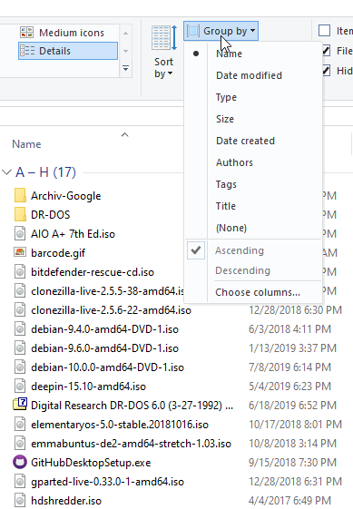Open the Sort by menu
The width and height of the screenshot is (353, 509).
(x=163, y=52)
